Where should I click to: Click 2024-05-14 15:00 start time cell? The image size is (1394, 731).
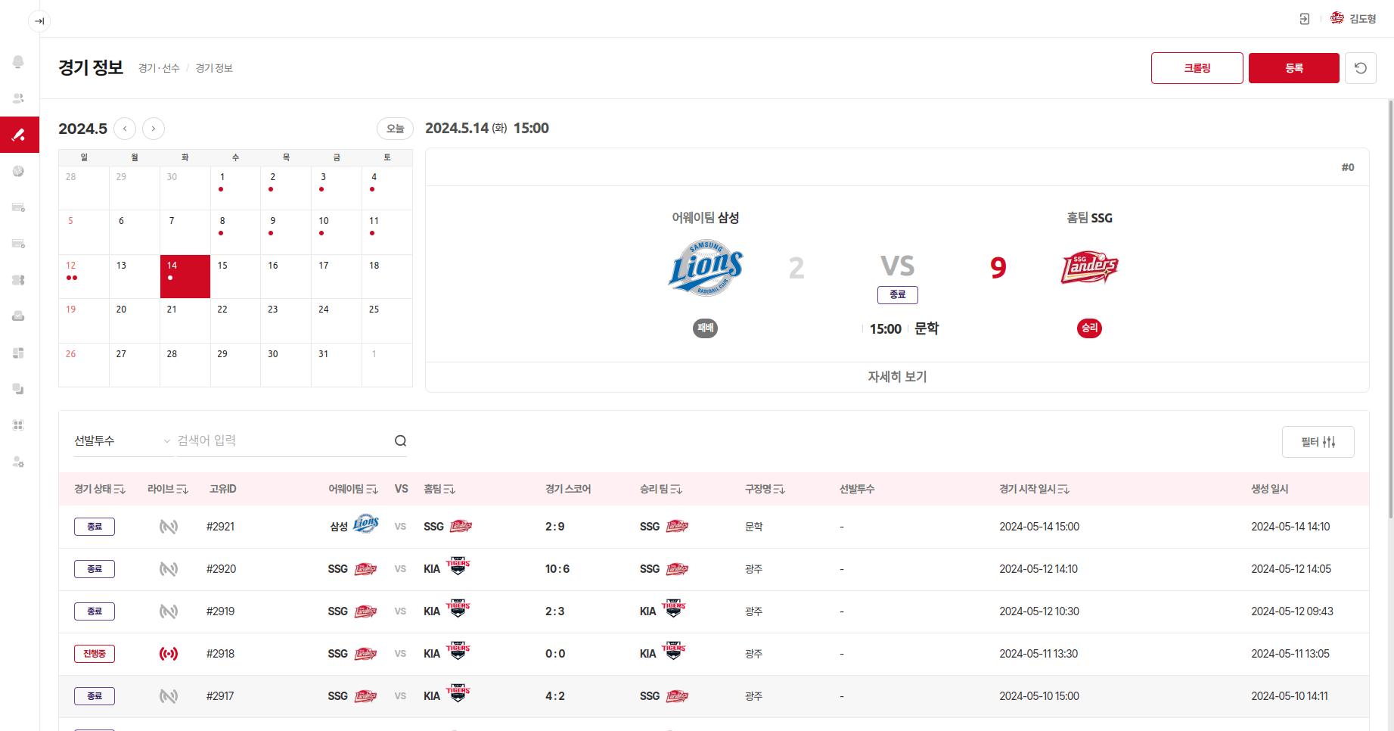[1039, 527]
